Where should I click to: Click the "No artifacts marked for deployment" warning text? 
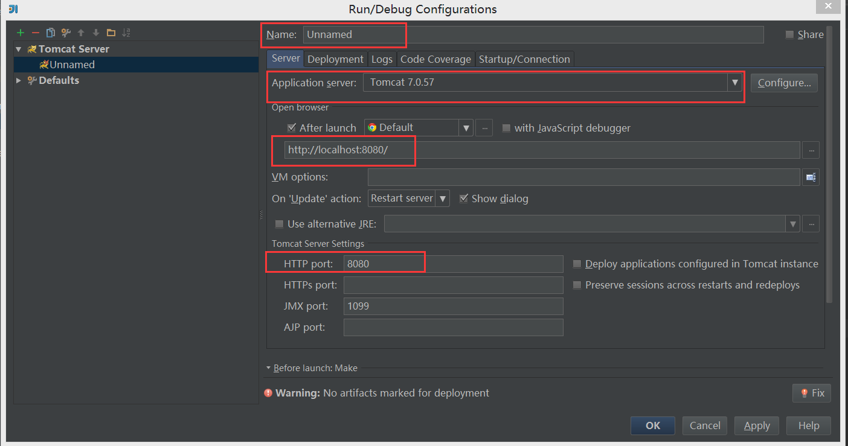pos(406,393)
